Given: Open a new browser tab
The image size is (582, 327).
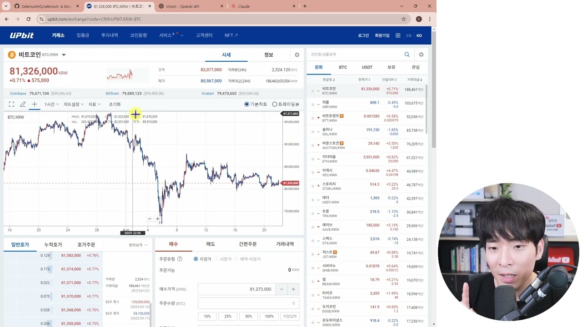Looking at the screenshot, I should click(305, 6).
